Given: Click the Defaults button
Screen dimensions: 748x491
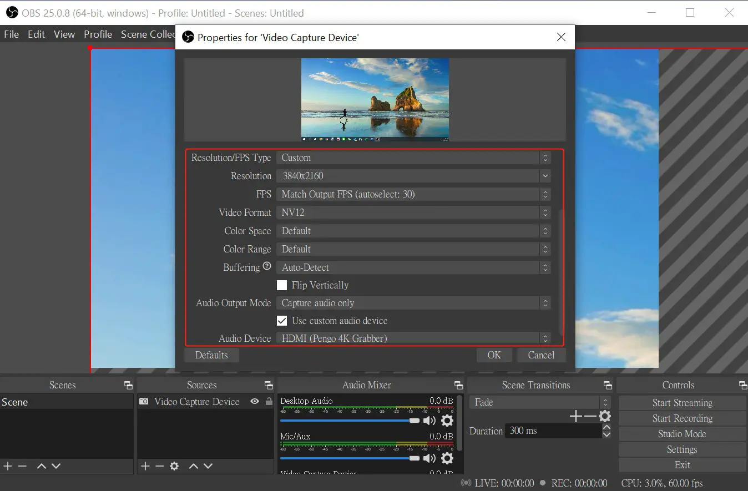Looking at the screenshot, I should point(211,355).
